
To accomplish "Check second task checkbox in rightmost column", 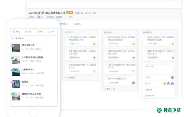I will (145, 51).
